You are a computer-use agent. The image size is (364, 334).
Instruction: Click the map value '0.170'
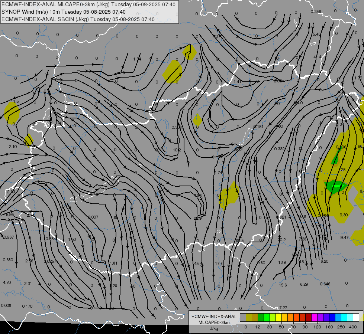28,306
